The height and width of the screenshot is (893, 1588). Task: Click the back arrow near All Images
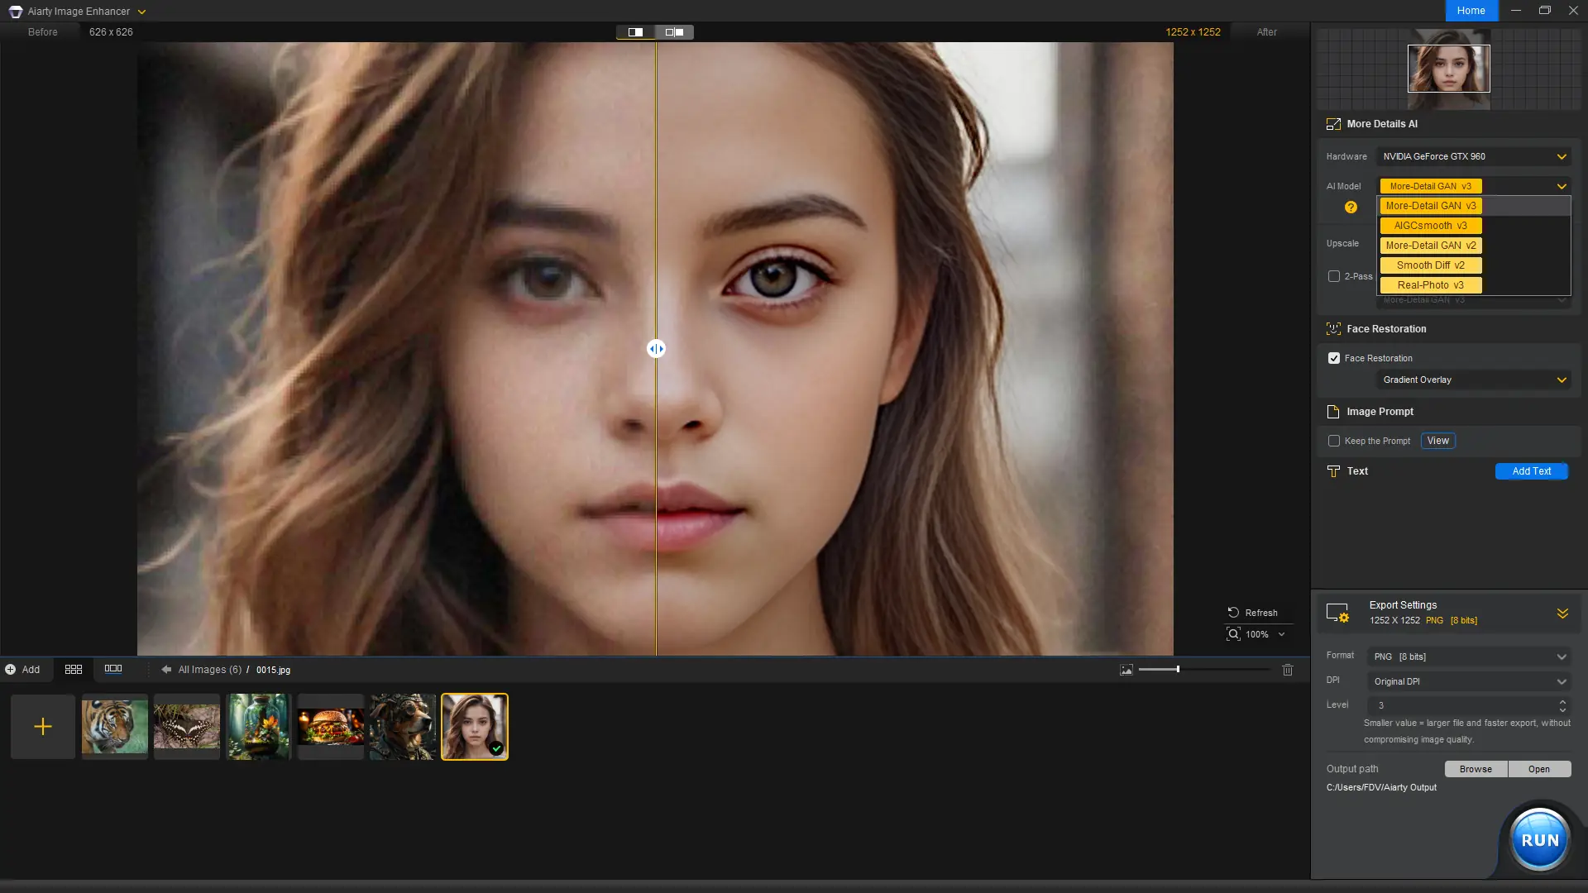point(166,670)
